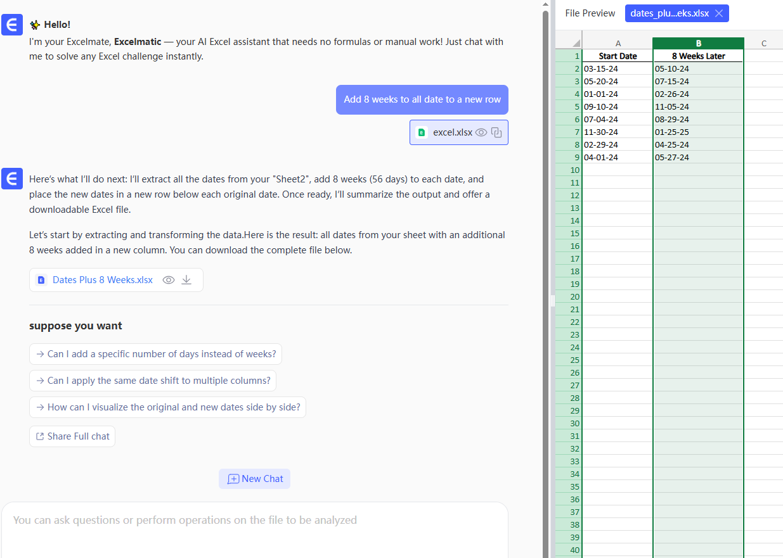The image size is (783, 558).
Task: Choose suggestion about specific number of days
Action: [x=155, y=354]
